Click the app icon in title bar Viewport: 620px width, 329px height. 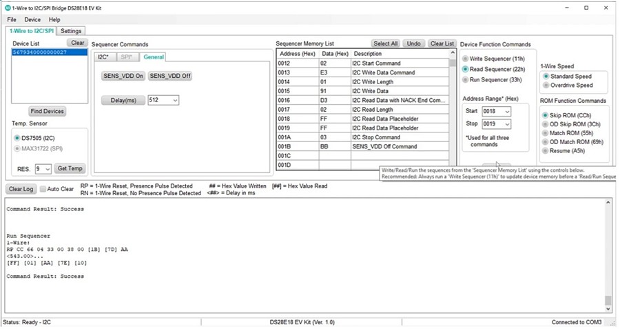pyautogui.click(x=6, y=8)
